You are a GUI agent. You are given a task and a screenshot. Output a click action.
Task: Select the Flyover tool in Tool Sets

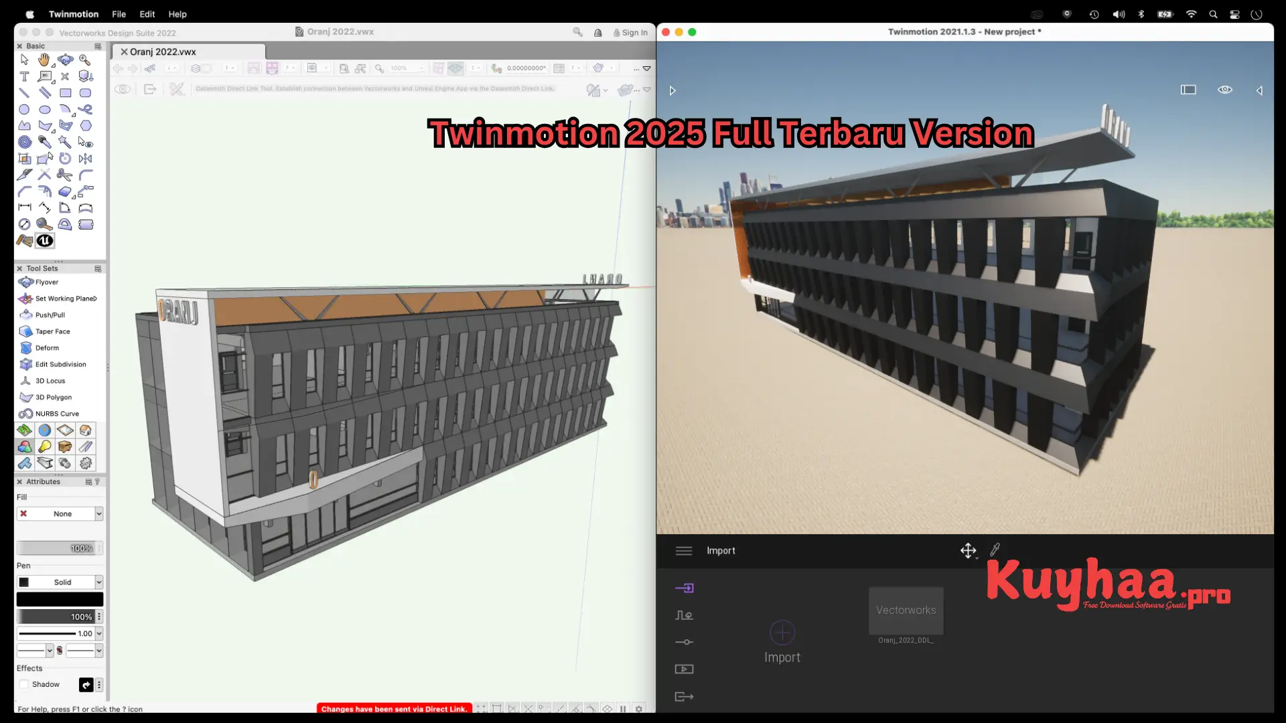46,282
